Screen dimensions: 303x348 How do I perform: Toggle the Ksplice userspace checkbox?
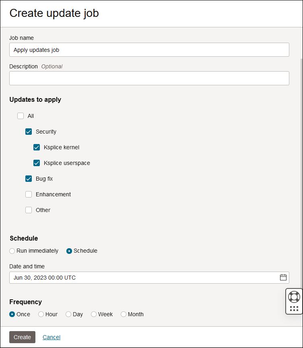click(x=37, y=163)
